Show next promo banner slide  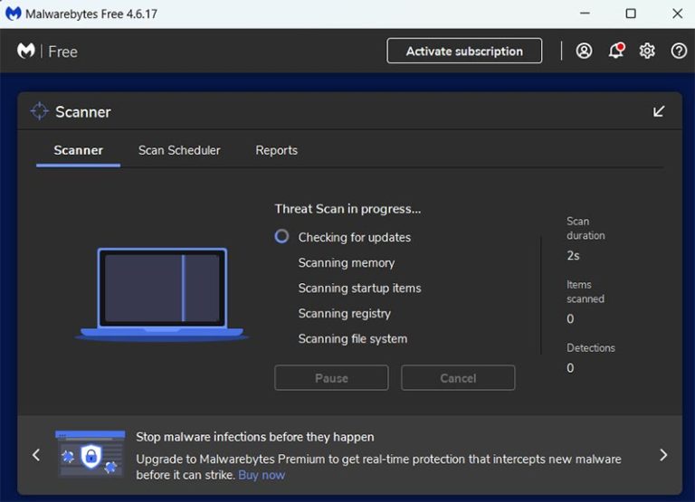[x=663, y=455]
